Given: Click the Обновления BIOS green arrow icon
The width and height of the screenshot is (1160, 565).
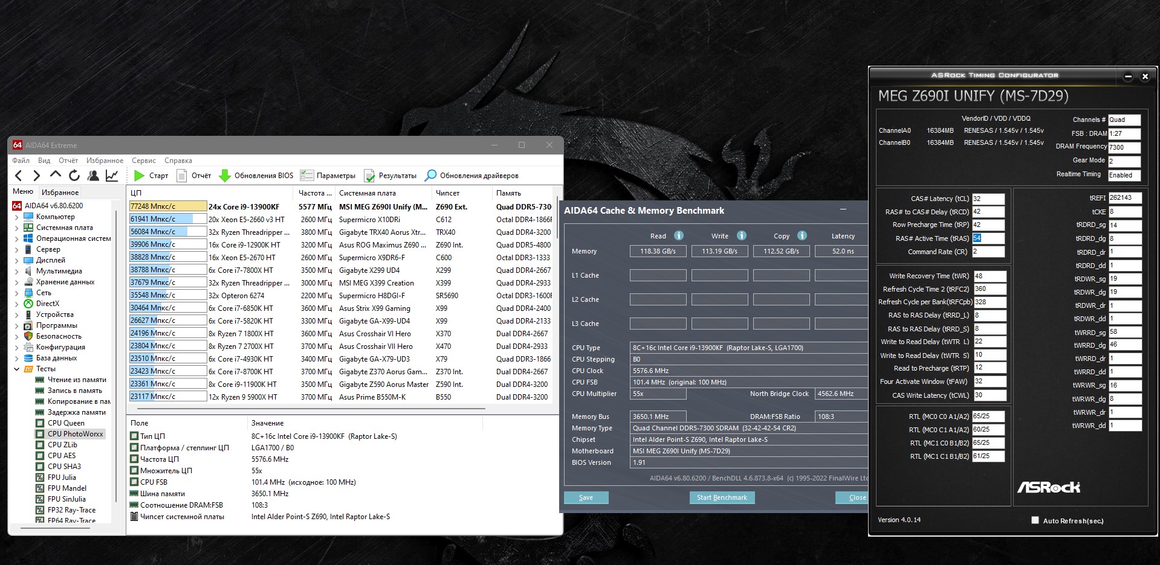Looking at the screenshot, I should point(225,176).
